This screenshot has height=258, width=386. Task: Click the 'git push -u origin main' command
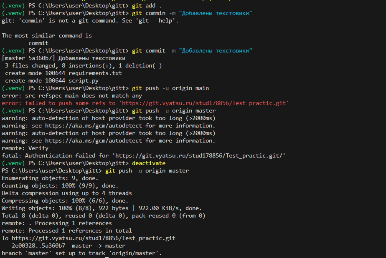(170, 88)
